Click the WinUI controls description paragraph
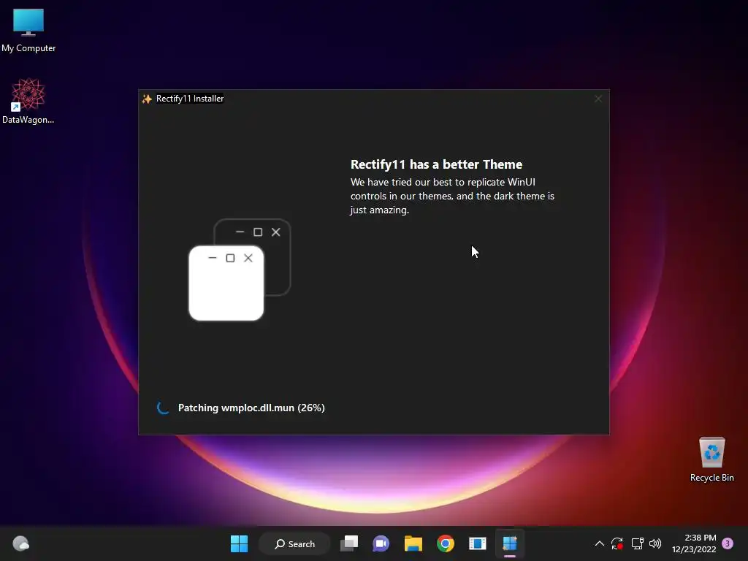 (452, 196)
